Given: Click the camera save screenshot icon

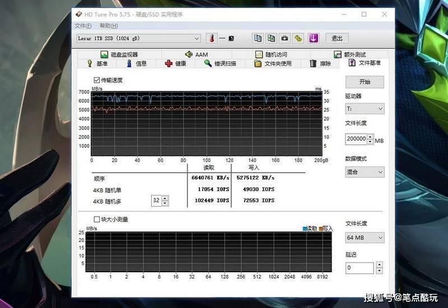Looking at the screenshot, I should (x=284, y=38).
